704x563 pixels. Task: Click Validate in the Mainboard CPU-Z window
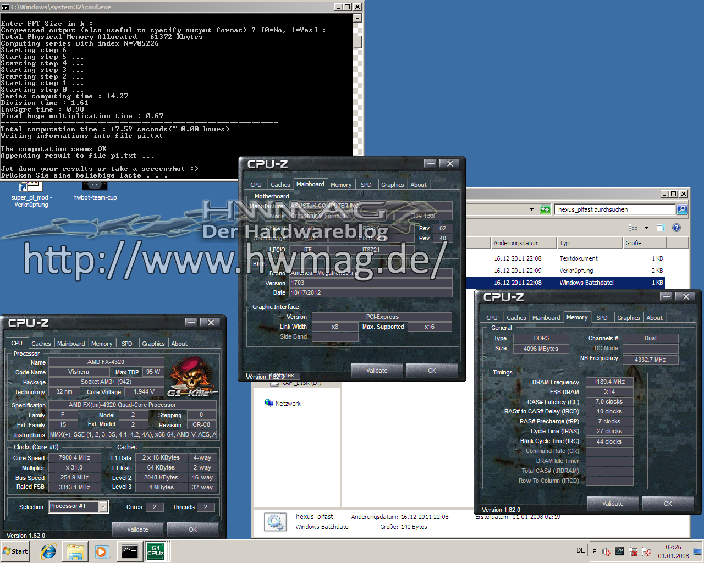click(x=377, y=371)
